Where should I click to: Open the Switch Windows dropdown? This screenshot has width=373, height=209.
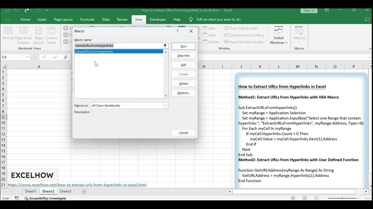(x=279, y=35)
